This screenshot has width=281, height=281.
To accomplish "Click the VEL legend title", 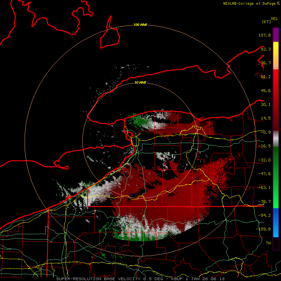I will (x=274, y=19).
